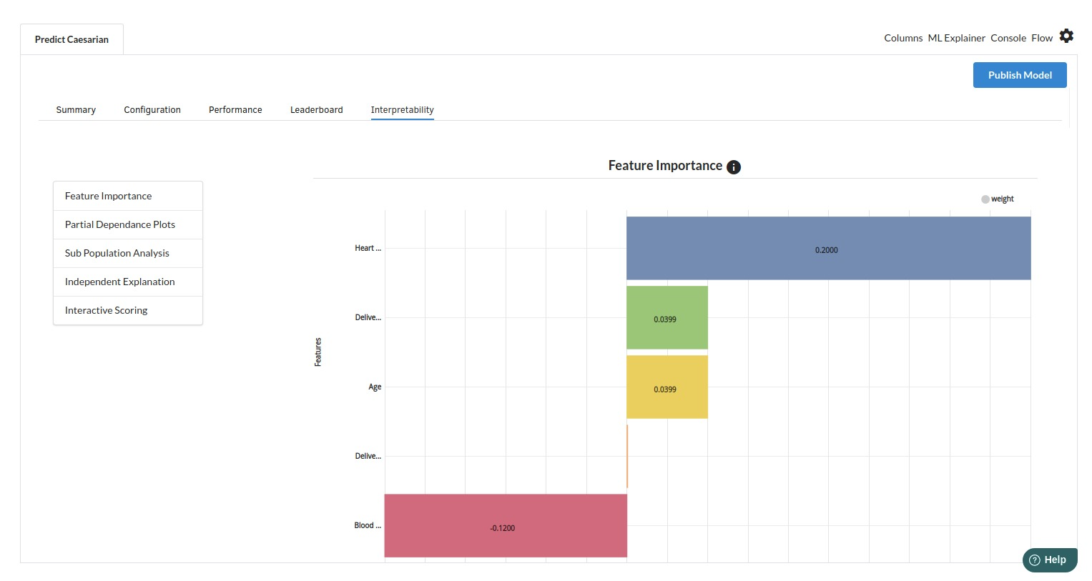Image resolution: width=1092 pixels, height=581 pixels.
Task: Click the Help question mark button
Action: (x=1049, y=560)
